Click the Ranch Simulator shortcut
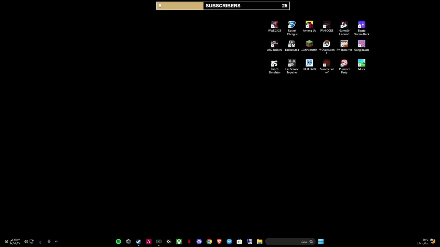The height and width of the screenshot is (247, 440). coord(274,67)
